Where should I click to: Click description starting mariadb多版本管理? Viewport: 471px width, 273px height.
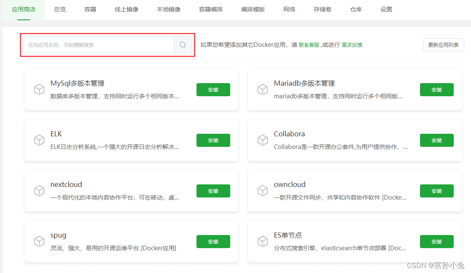(338, 96)
